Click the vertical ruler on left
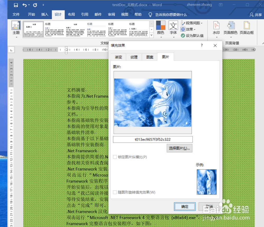Viewport: 264px width, 227px height. [x=11, y=143]
